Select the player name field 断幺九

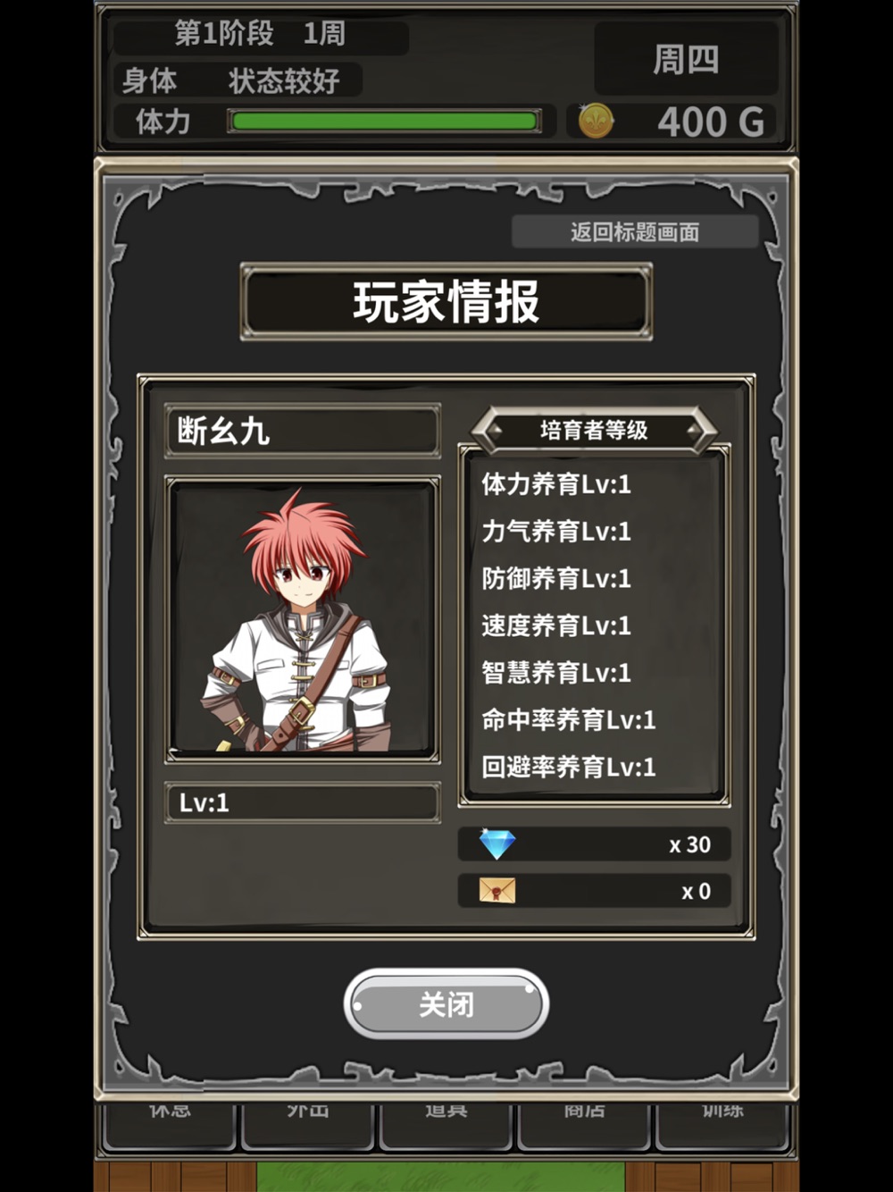(x=303, y=432)
